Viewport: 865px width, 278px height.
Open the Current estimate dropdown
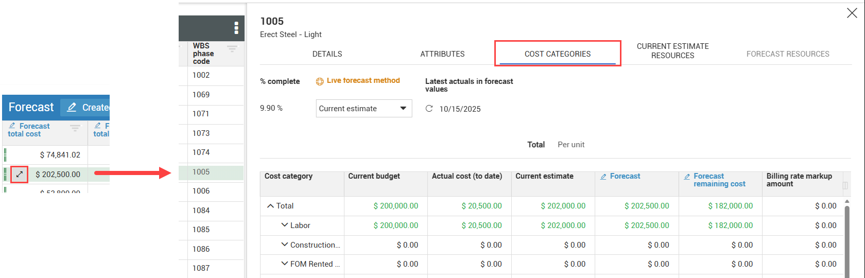pyautogui.click(x=364, y=109)
